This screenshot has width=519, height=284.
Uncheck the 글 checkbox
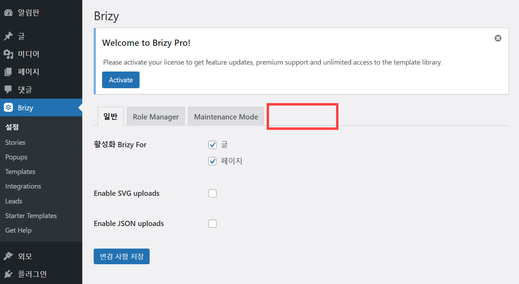point(212,145)
